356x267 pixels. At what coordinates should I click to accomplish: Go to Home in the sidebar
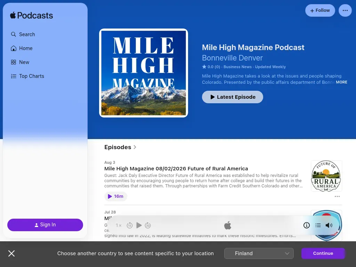(22, 48)
